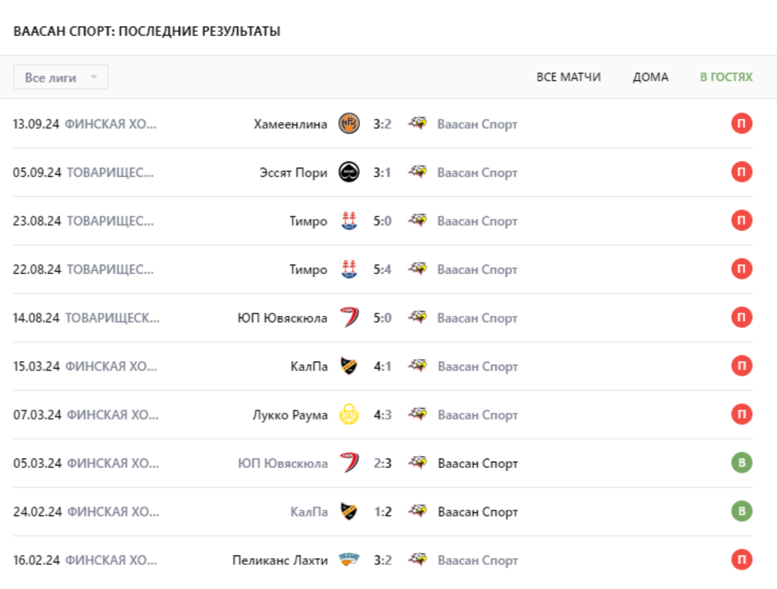Open the 'Все лиги' league dropdown
Screen dimensions: 777x589
[x=60, y=77]
